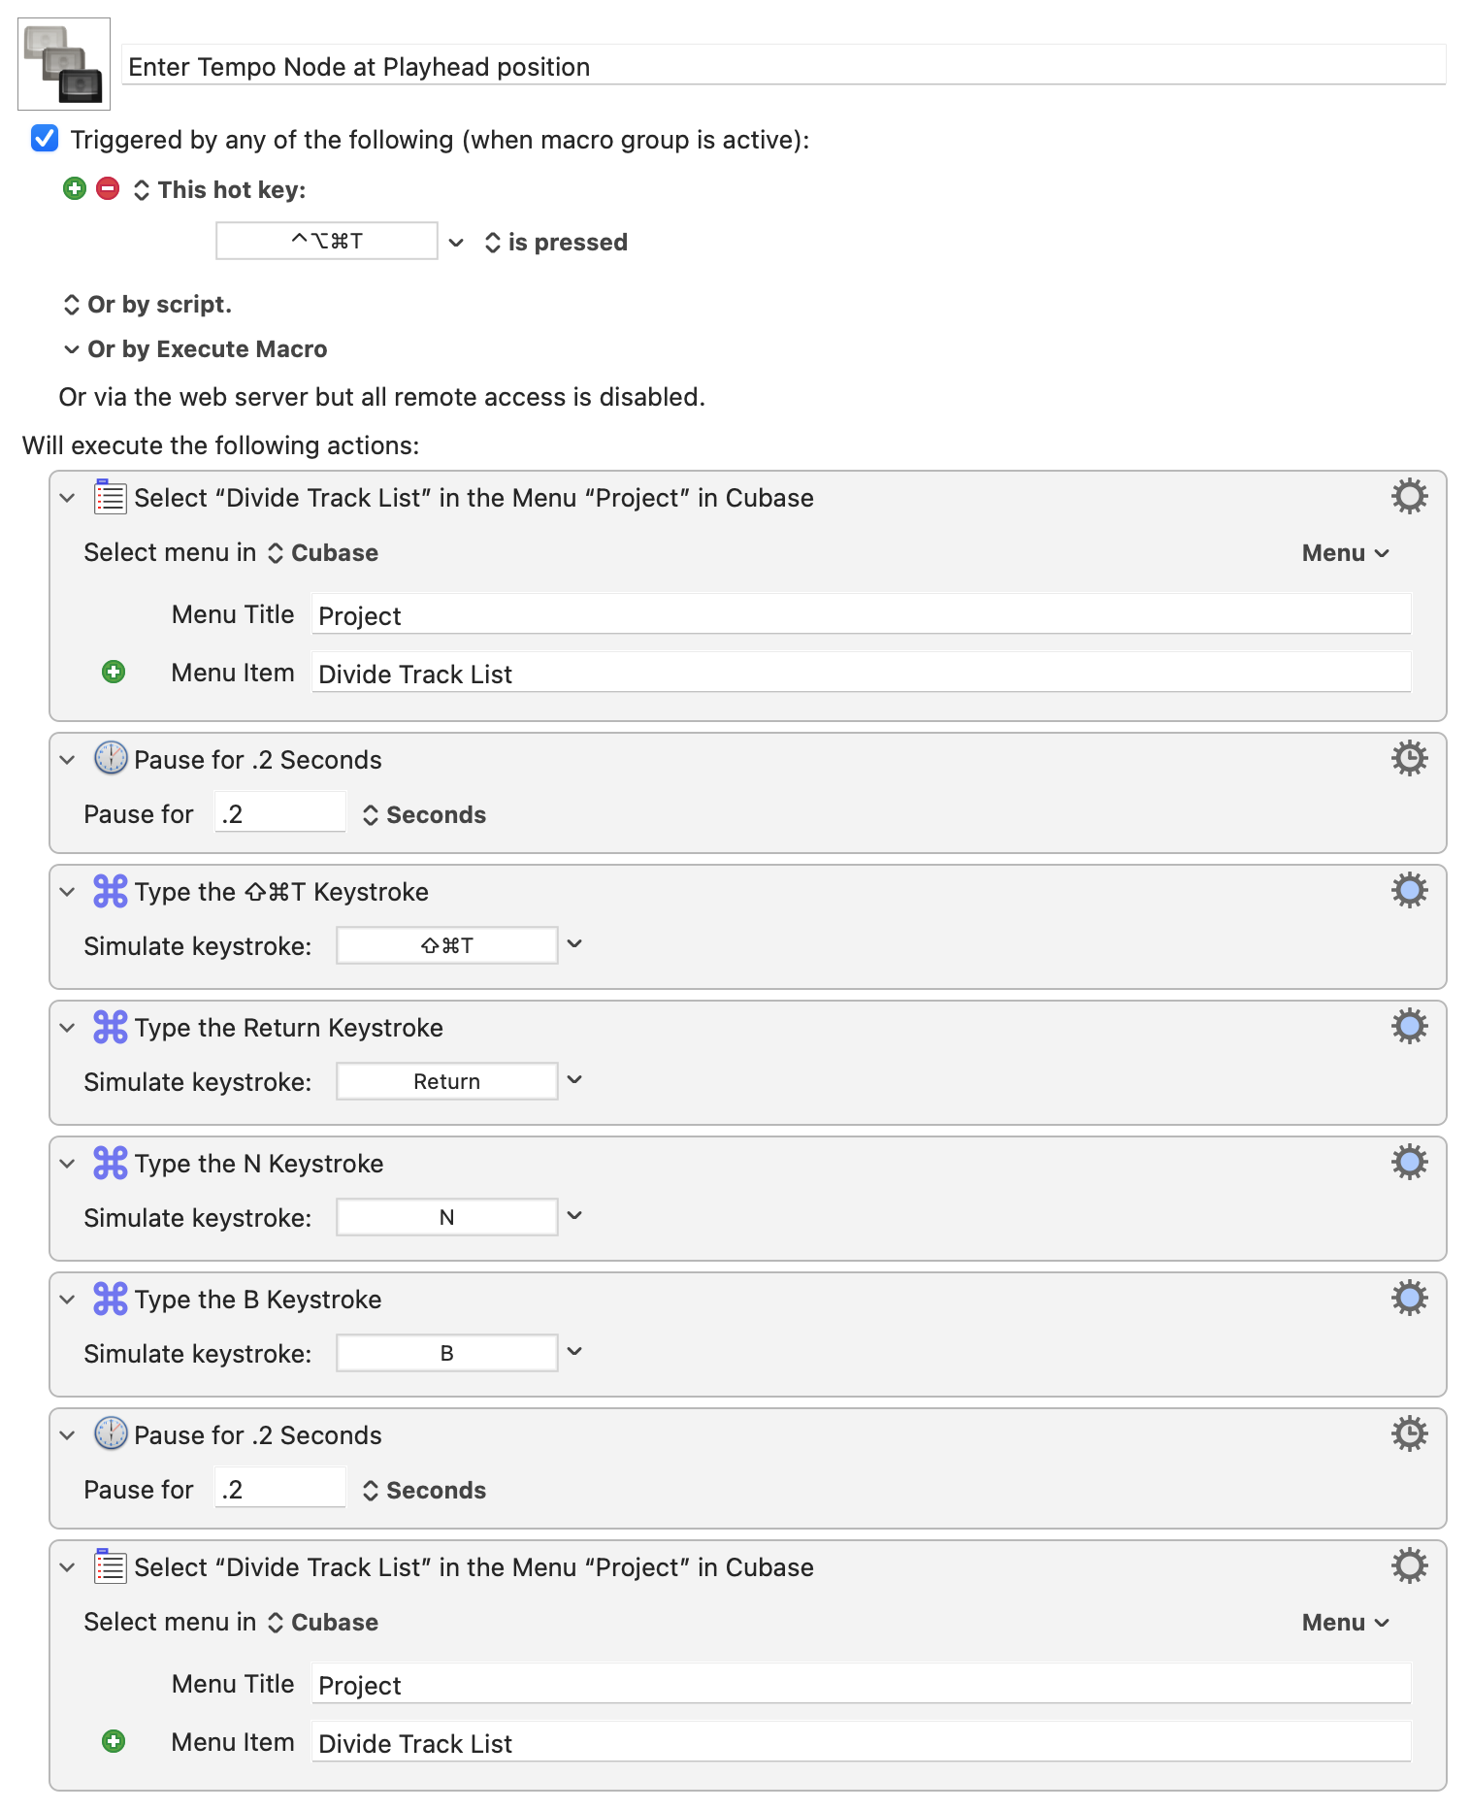Collapse the first Pause for .2 Seconds action

[67, 760]
